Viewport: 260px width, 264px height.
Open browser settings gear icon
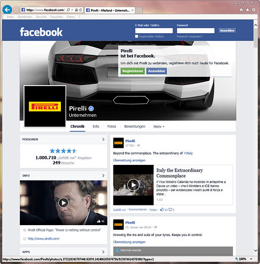[254, 10]
